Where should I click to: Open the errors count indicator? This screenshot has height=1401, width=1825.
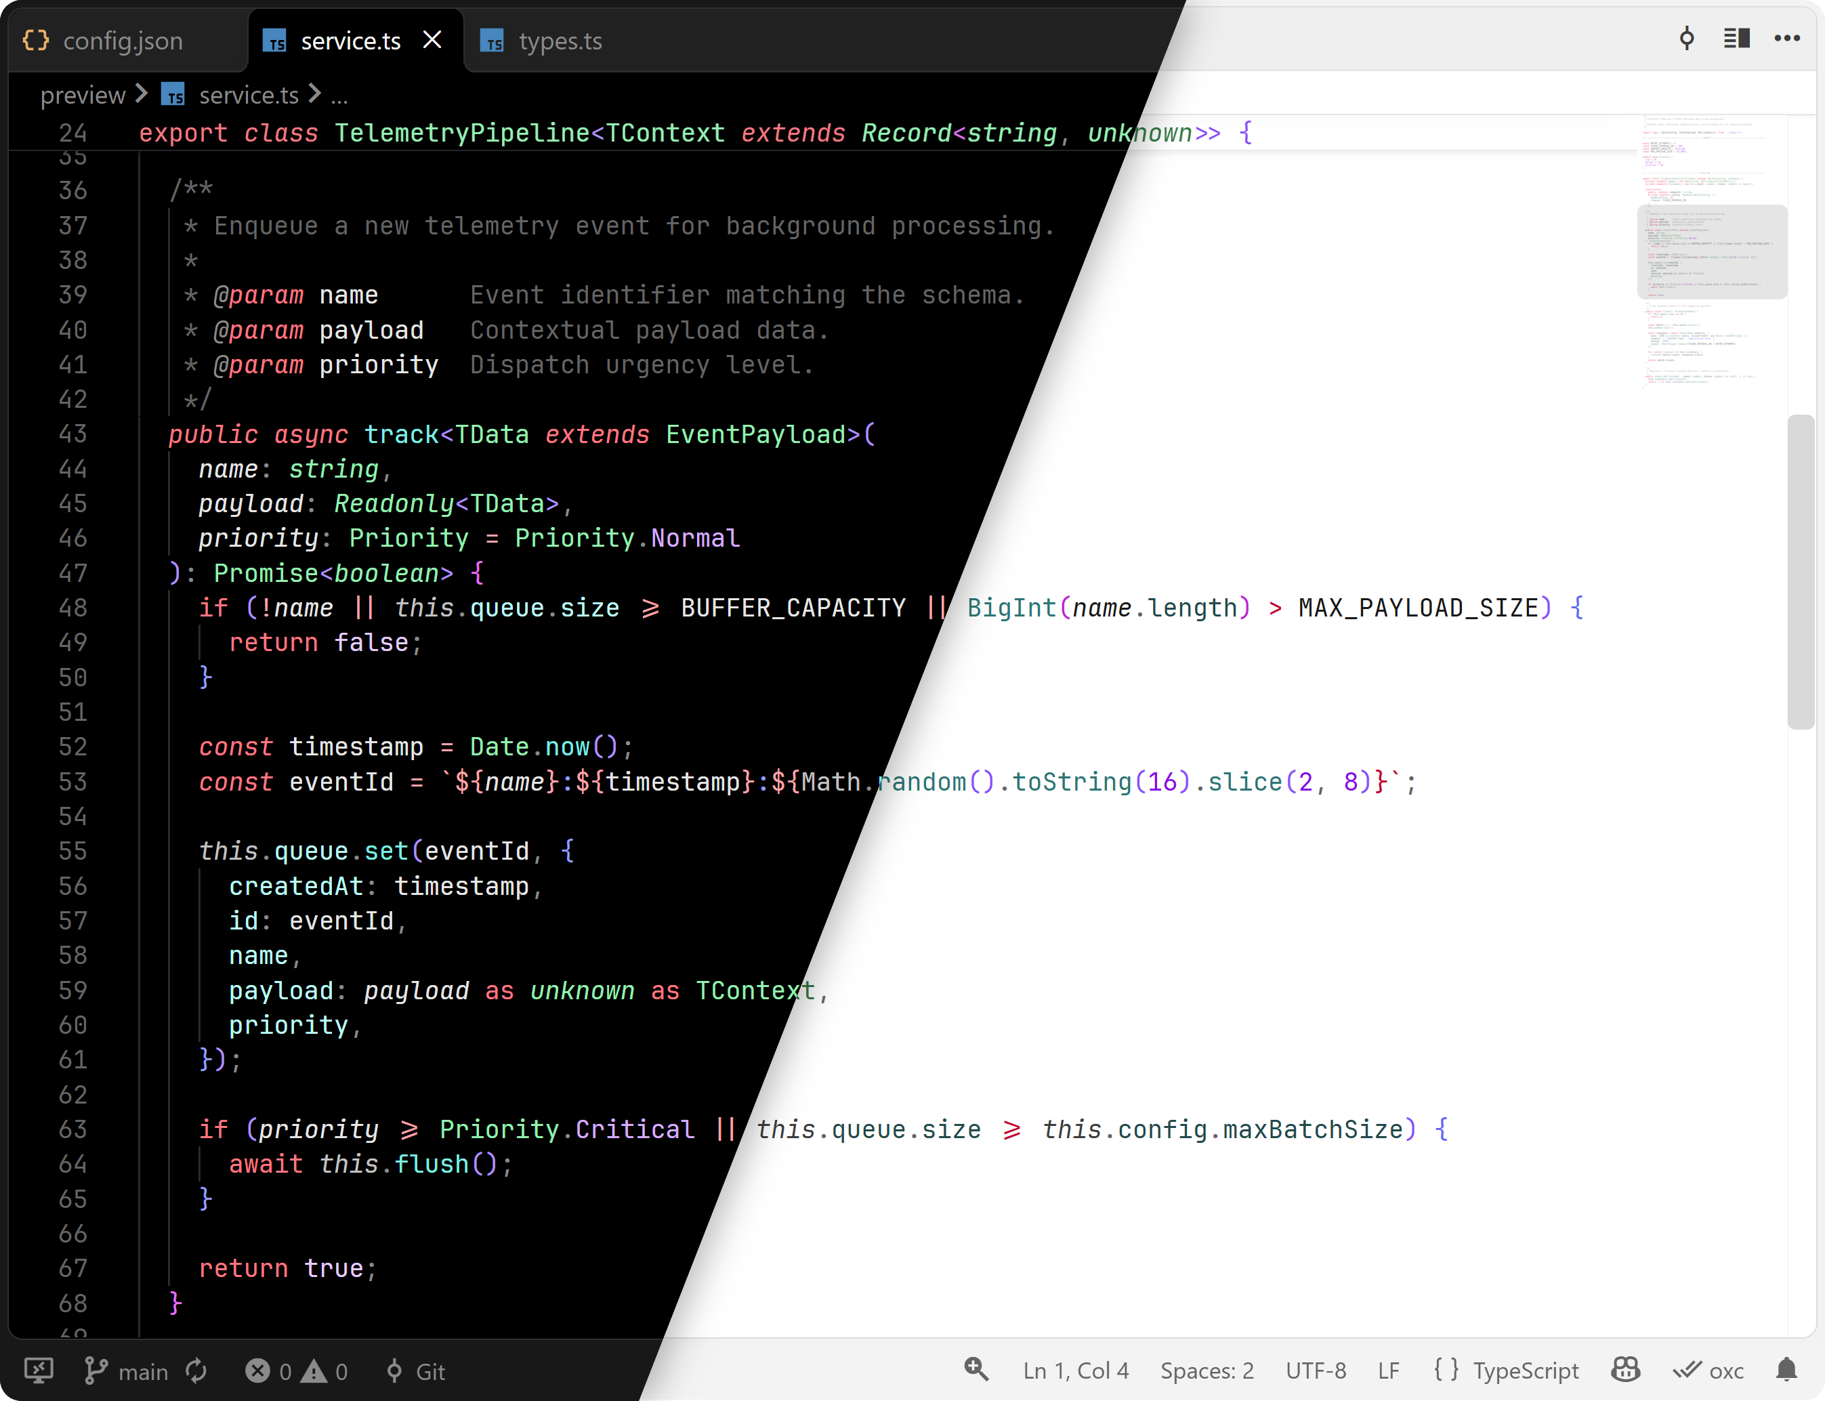click(x=268, y=1370)
